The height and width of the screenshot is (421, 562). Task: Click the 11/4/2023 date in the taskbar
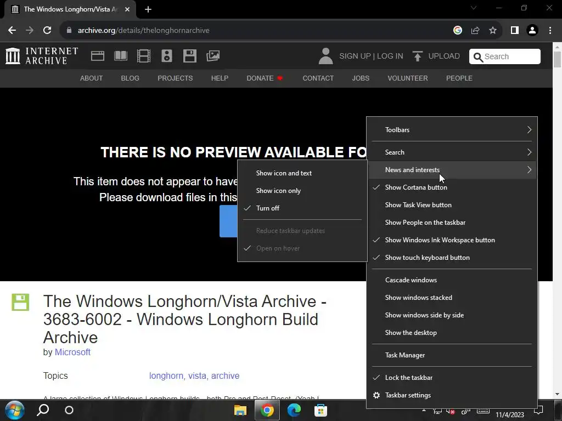(x=510, y=415)
